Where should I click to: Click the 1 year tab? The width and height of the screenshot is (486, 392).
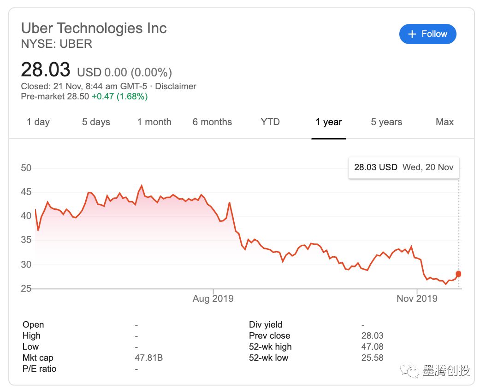click(x=329, y=122)
